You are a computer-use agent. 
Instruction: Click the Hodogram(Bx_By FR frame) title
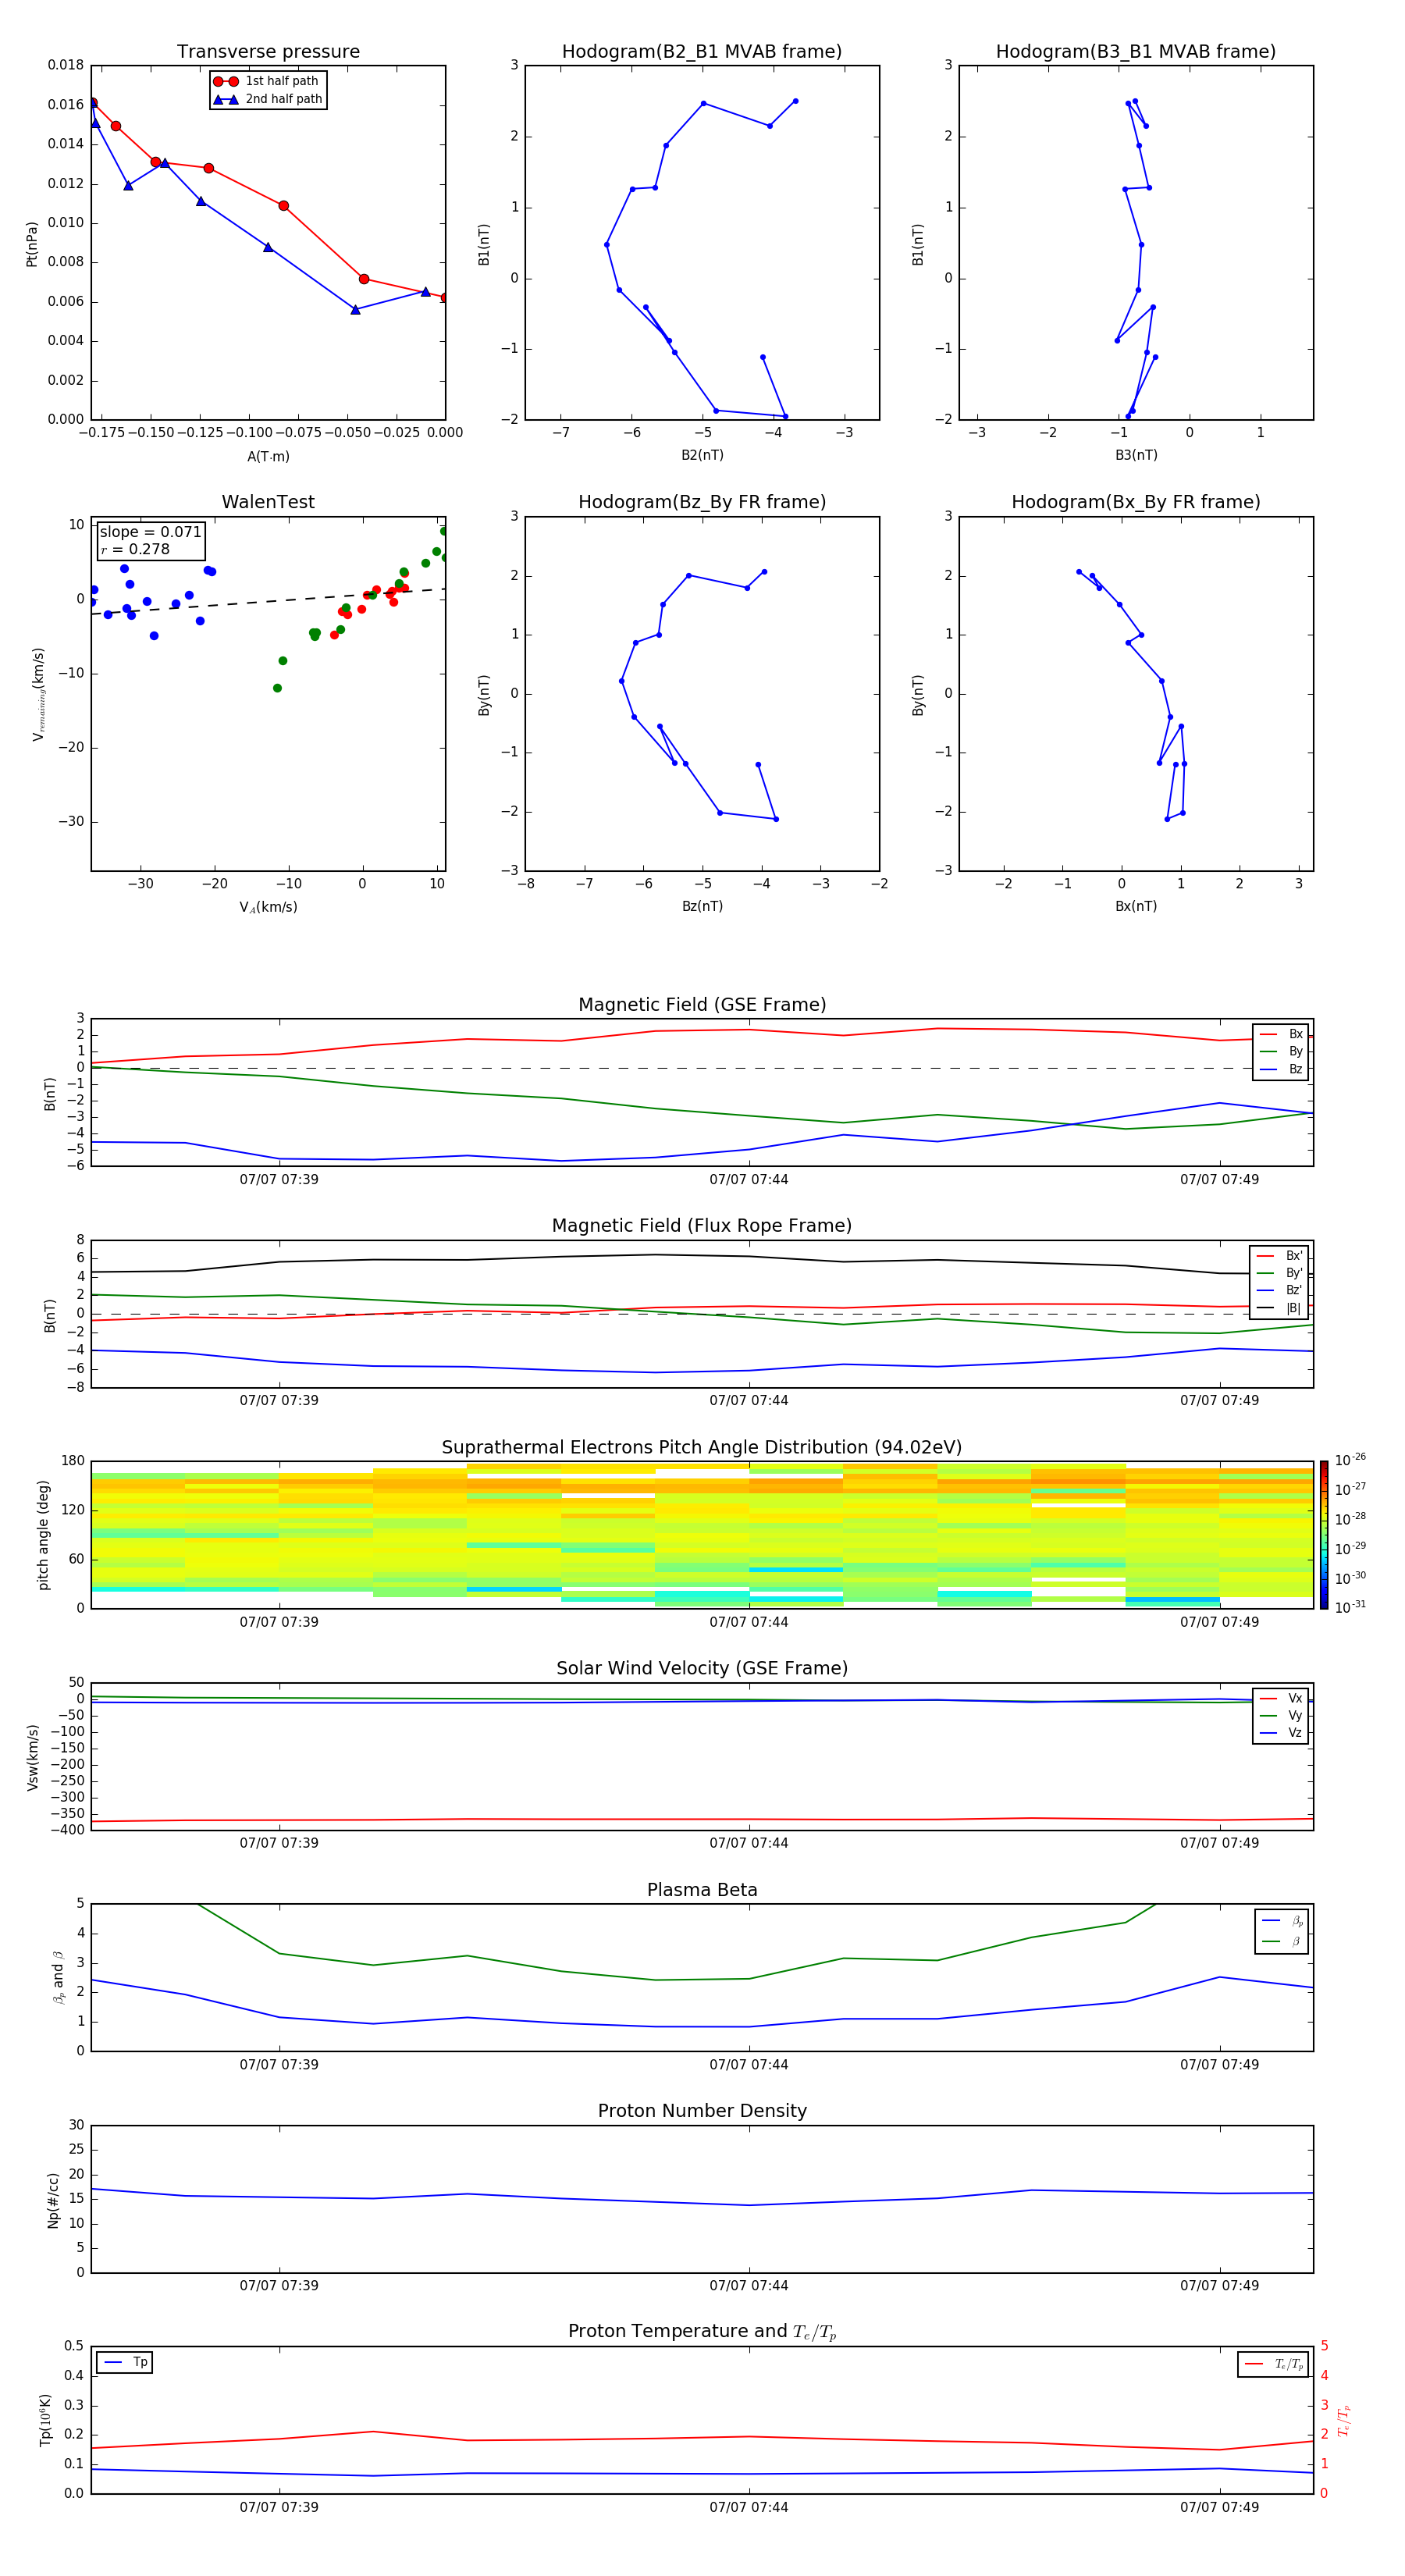click(x=1136, y=502)
